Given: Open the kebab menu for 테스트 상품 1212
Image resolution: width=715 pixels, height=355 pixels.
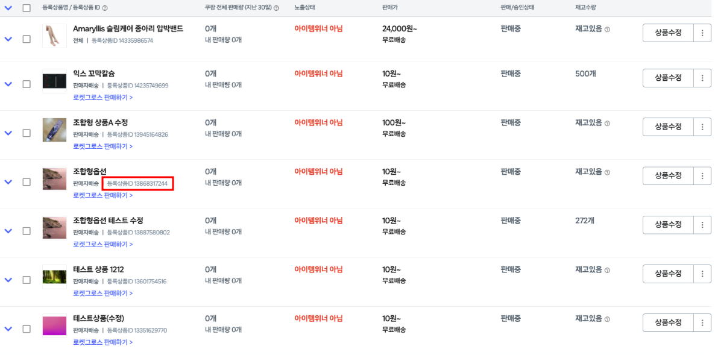Looking at the screenshot, I should [x=702, y=274].
